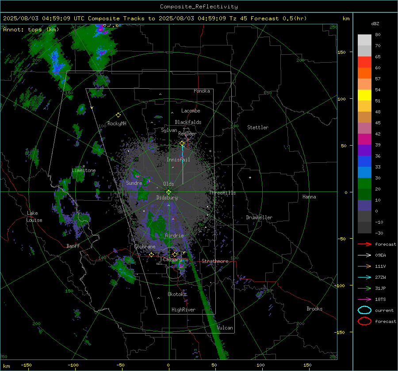The width and height of the screenshot is (398, 371).
Task: Click the yellow diamond marker below Cochrane
Action: pyautogui.click(x=152, y=255)
